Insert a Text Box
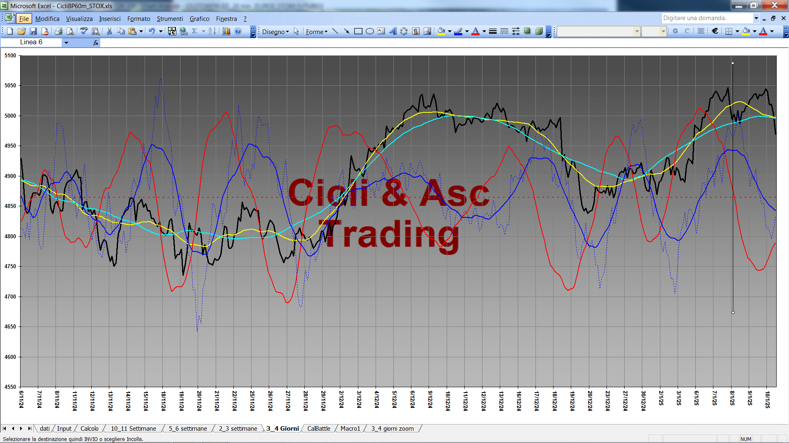Image resolution: width=789 pixels, height=443 pixels. click(381, 31)
